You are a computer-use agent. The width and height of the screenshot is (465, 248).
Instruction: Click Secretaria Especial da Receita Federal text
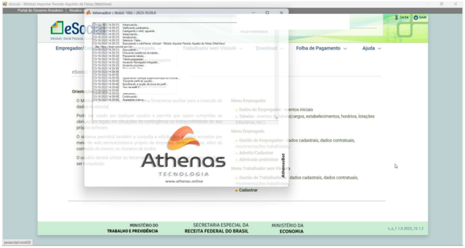(217, 228)
